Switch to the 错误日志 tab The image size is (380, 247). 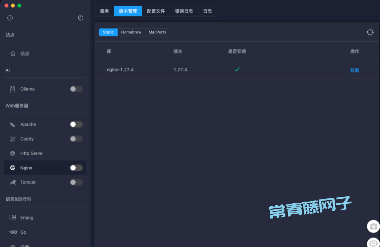[x=184, y=11]
